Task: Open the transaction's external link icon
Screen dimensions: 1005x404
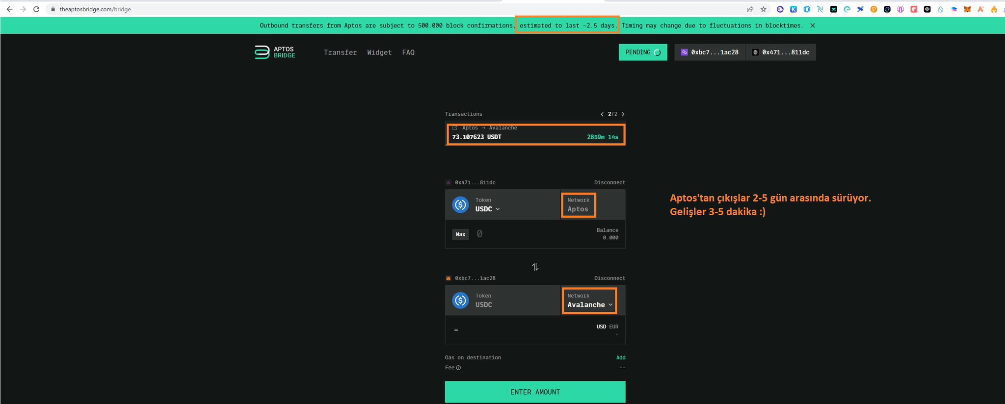Action: point(454,128)
